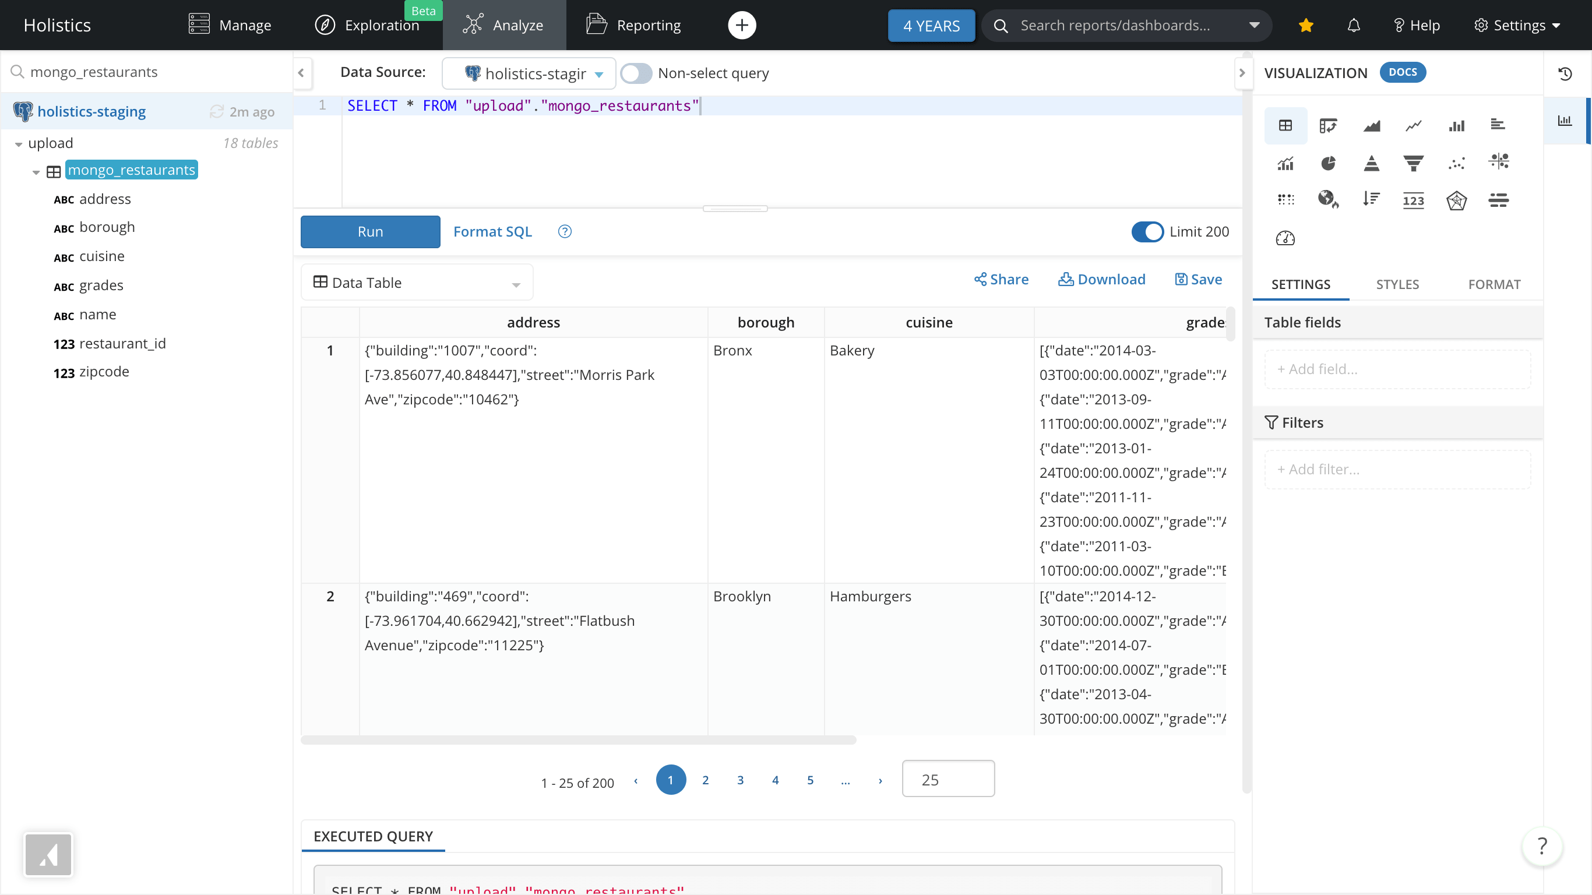
Task: Click the Analyze menu tab
Action: coord(504,25)
